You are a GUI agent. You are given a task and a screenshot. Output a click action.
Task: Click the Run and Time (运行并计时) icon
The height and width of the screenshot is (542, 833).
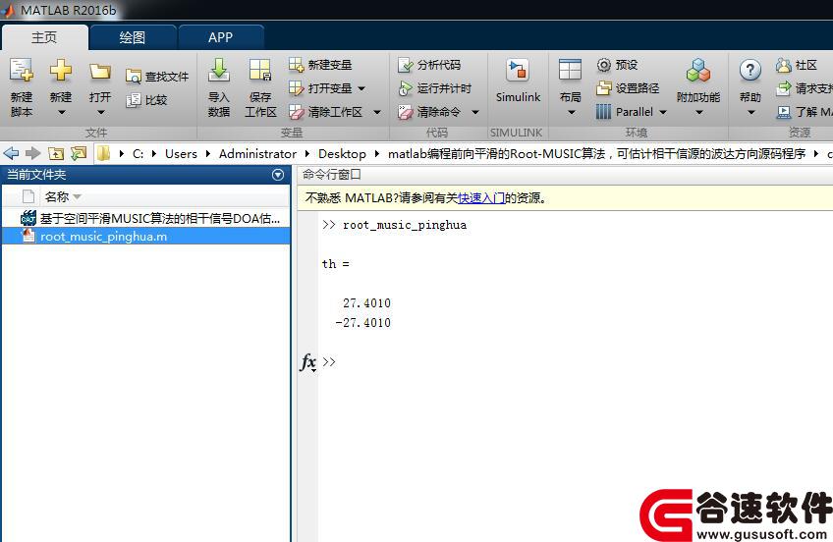[406, 88]
